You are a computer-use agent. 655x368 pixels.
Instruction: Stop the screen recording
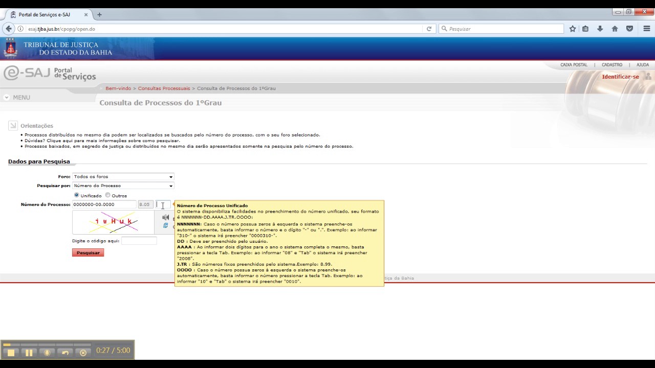point(11,353)
